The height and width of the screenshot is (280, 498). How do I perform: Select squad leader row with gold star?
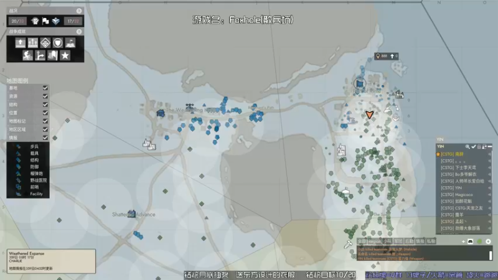pyautogui.click(x=464, y=154)
